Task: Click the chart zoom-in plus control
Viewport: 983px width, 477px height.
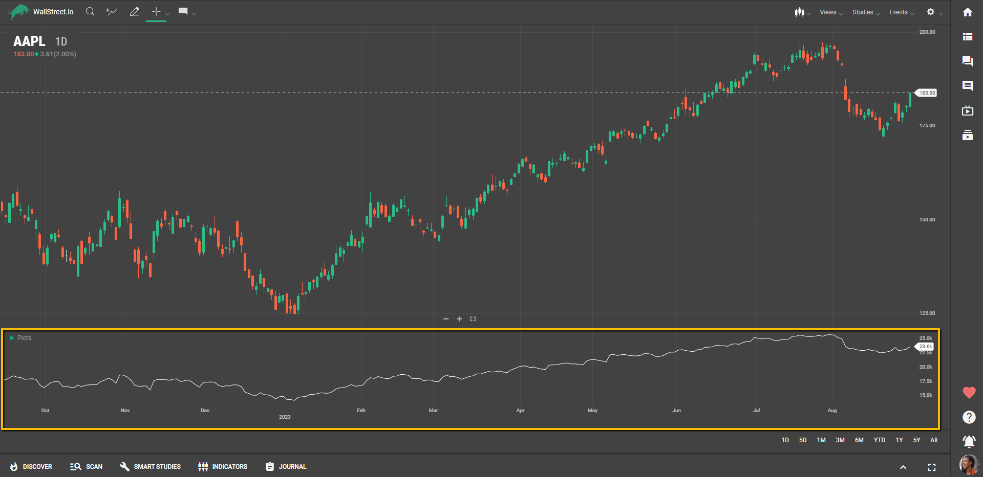Action: click(459, 319)
